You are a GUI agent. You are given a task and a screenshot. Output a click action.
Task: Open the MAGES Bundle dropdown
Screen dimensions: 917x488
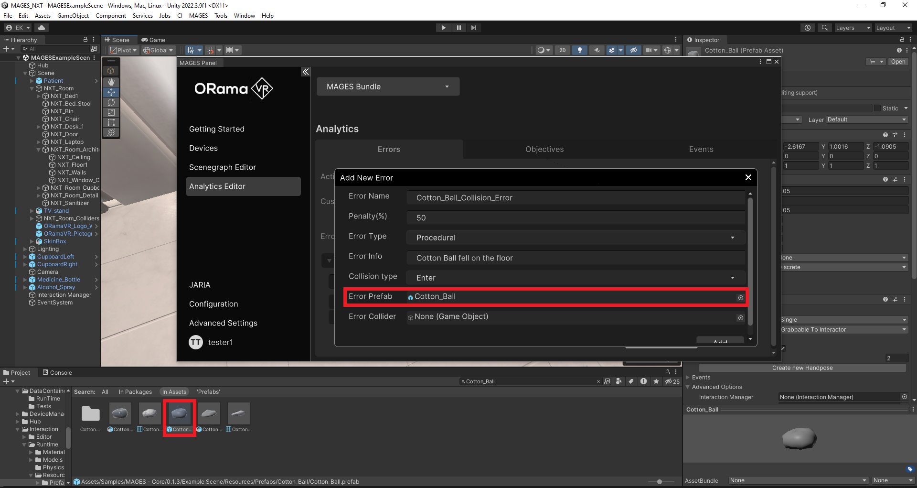coord(388,87)
